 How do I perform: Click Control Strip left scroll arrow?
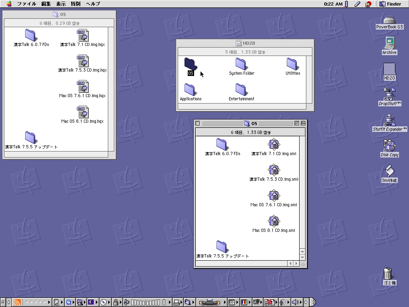[9, 302]
